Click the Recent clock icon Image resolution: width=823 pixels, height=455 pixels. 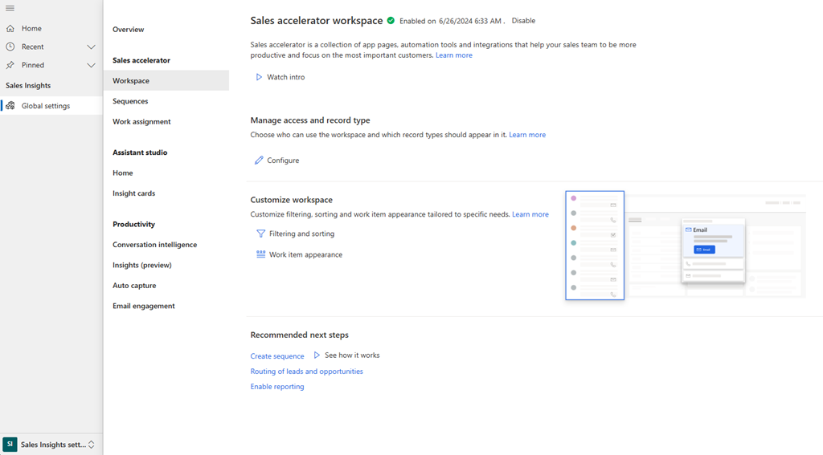coord(10,47)
